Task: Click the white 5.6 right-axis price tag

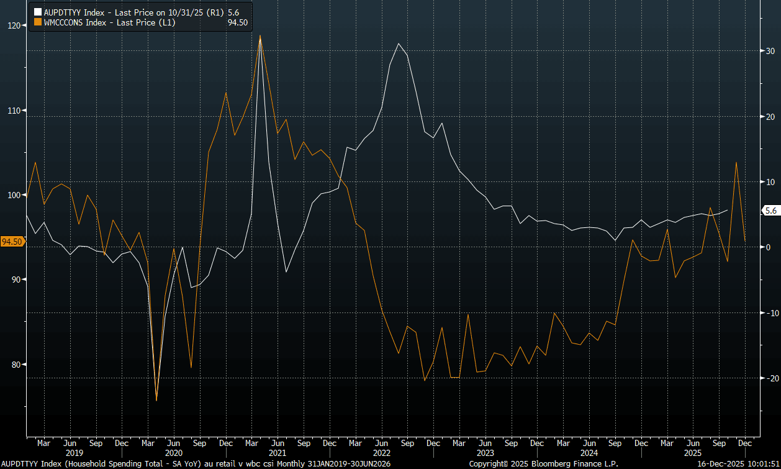Action: 770,211
